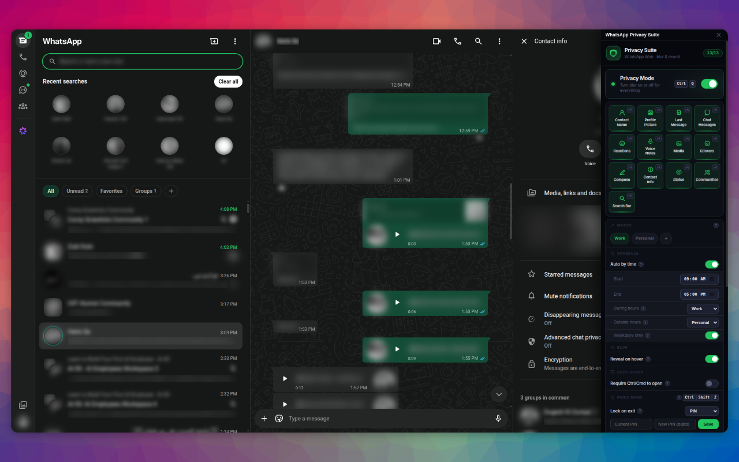Open the Lock on exit dropdown
Viewport: 739px width, 462px height.
701,411
